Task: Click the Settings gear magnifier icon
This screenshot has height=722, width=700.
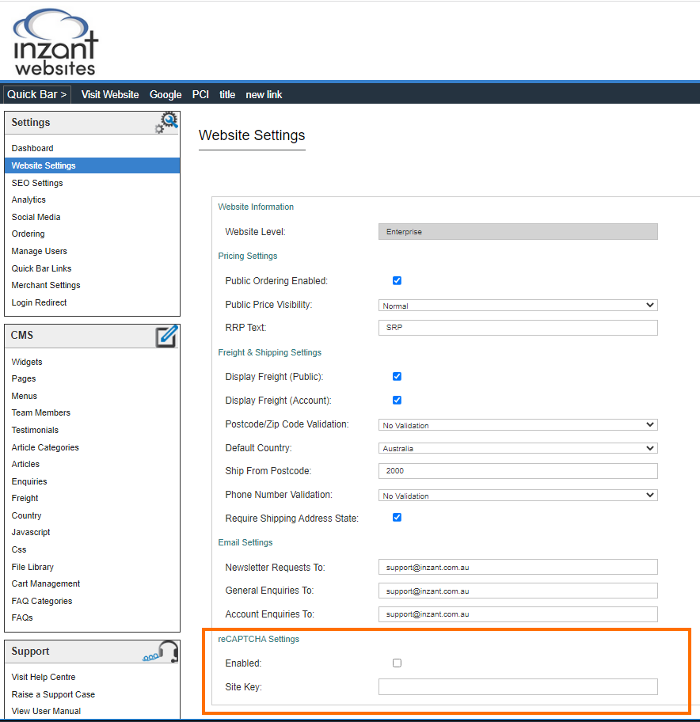Action: (x=166, y=123)
